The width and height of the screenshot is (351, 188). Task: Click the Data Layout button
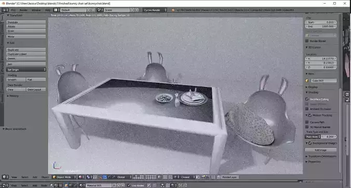36,90
